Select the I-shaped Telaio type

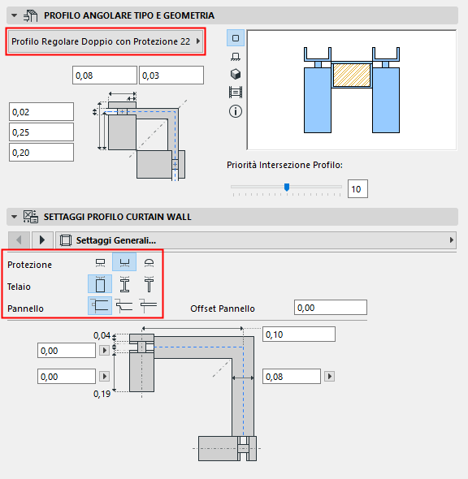click(x=124, y=284)
